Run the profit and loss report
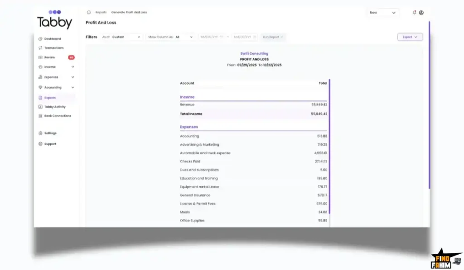 (272, 37)
